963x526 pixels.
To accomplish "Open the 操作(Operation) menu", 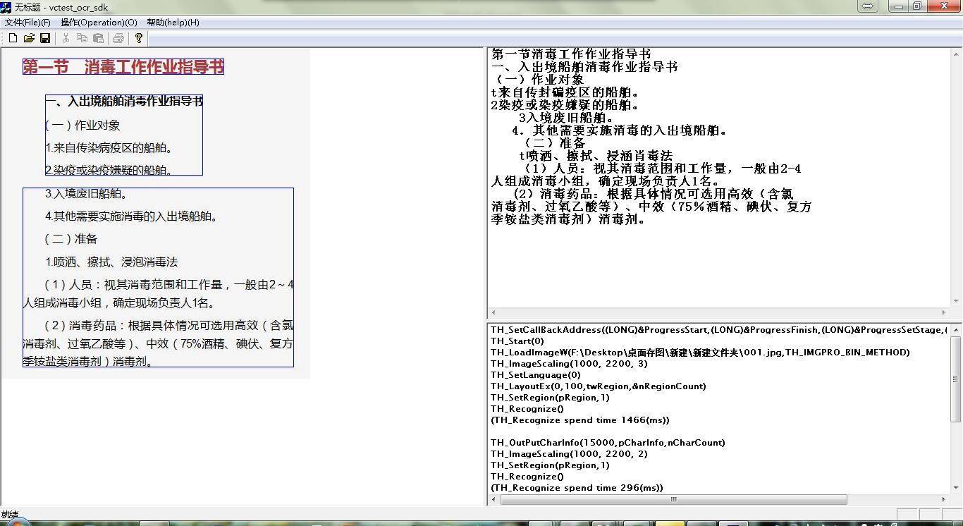I will (x=99, y=23).
